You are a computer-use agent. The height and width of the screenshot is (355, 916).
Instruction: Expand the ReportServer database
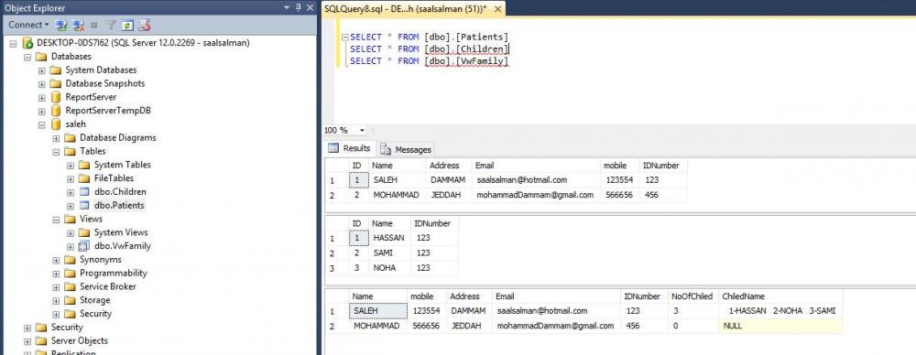(41, 97)
